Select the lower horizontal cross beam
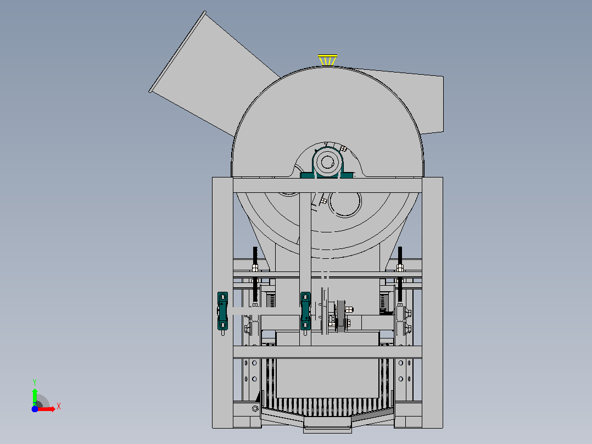Screen dimensions: 592x444 [327, 352]
